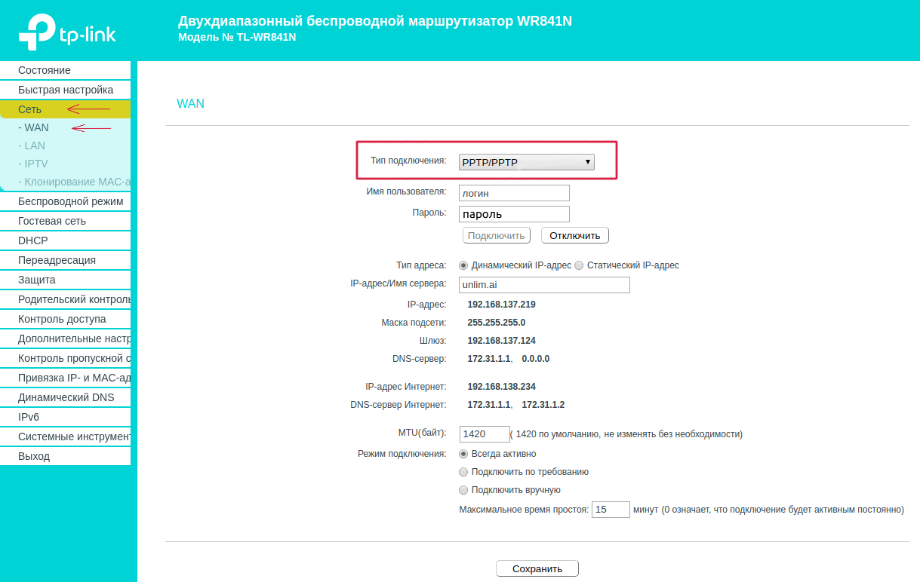Open 'Сеть' section in sidebar

click(x=30, y=109)
